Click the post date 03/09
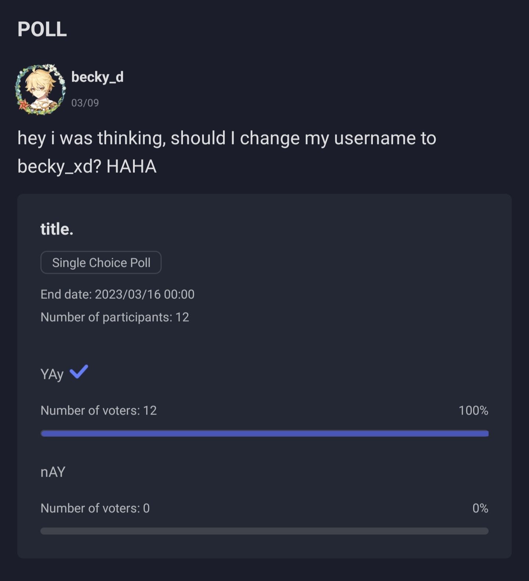This screenshot has height=581, width=529. pyautogui.click(x=85, y=103)
